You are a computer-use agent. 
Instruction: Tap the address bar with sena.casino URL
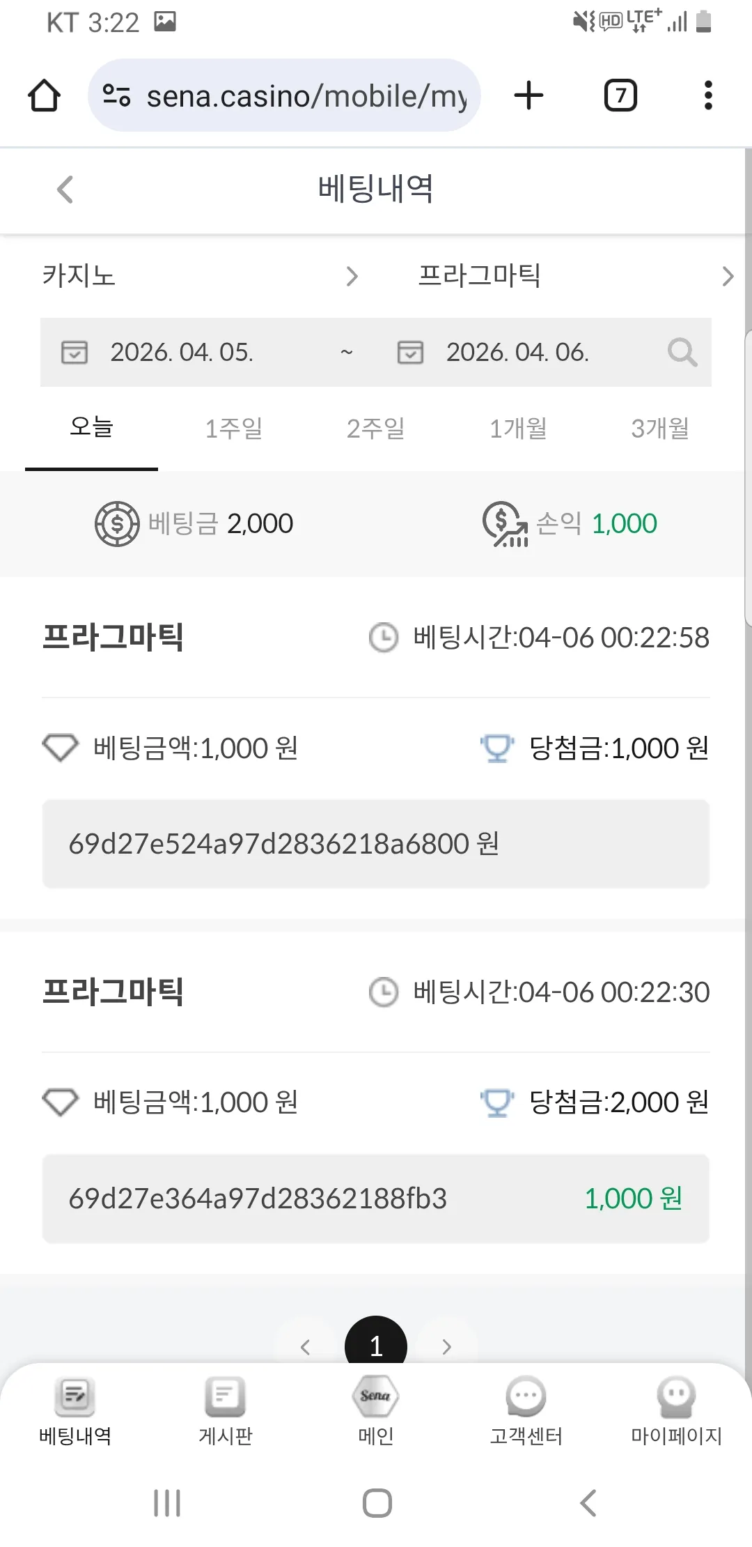[x=284, y=95]
